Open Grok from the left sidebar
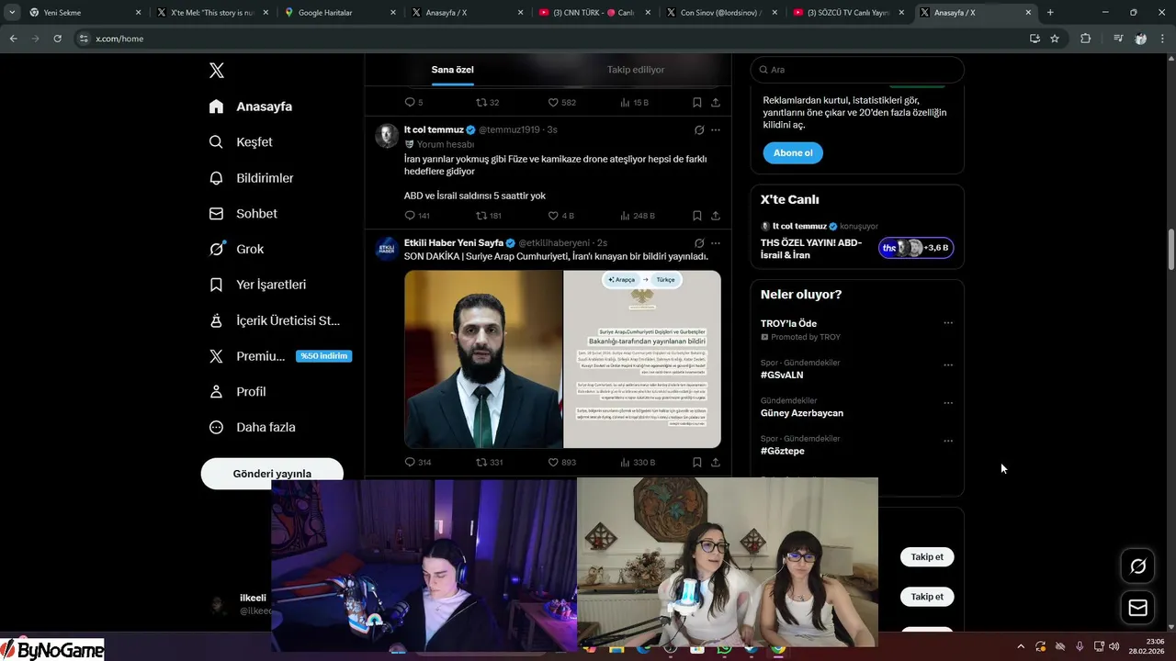The width and height of the screenshot is (1176, 661). click(x=237, y=249)
